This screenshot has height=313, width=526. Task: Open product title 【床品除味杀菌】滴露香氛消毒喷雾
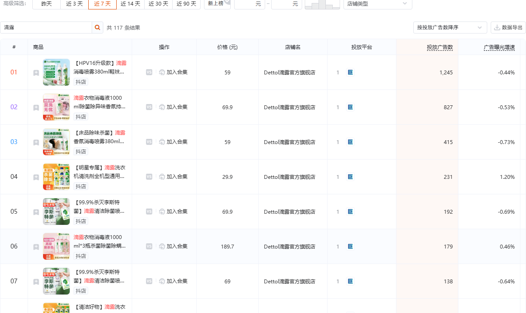[100, 137]
